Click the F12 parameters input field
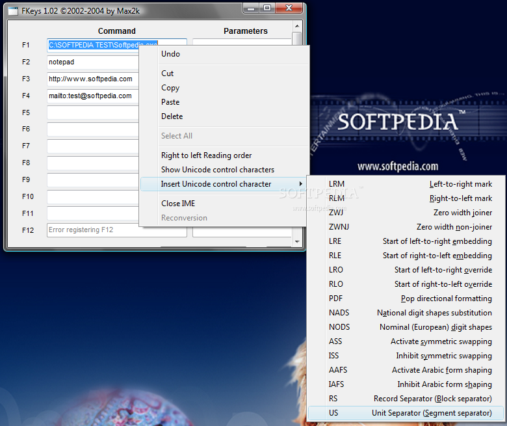This screenshot has width=507, height=426. (242, 232)
